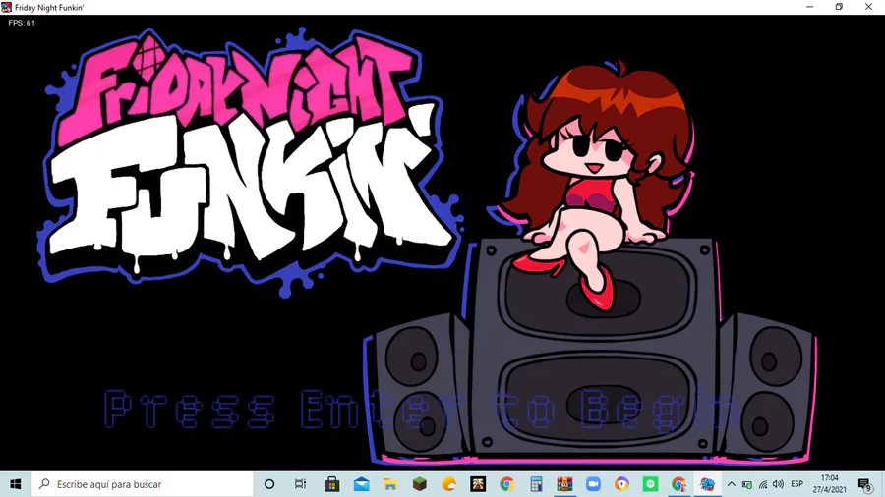Minimize the Friday Night Funkin' window
Screen dimensions: 885x497
(810, 7)
